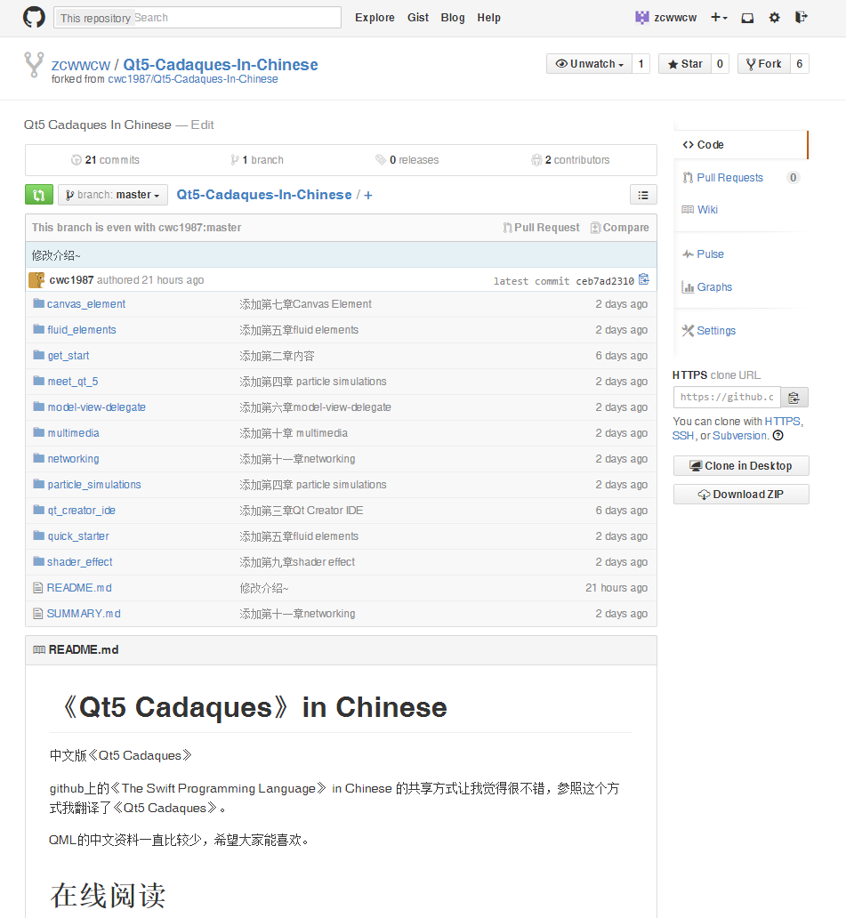The image size is (846, 918).
Task: Open zcwwcw owner profile link
Action: pyautogui.click(x=81, y=65)
